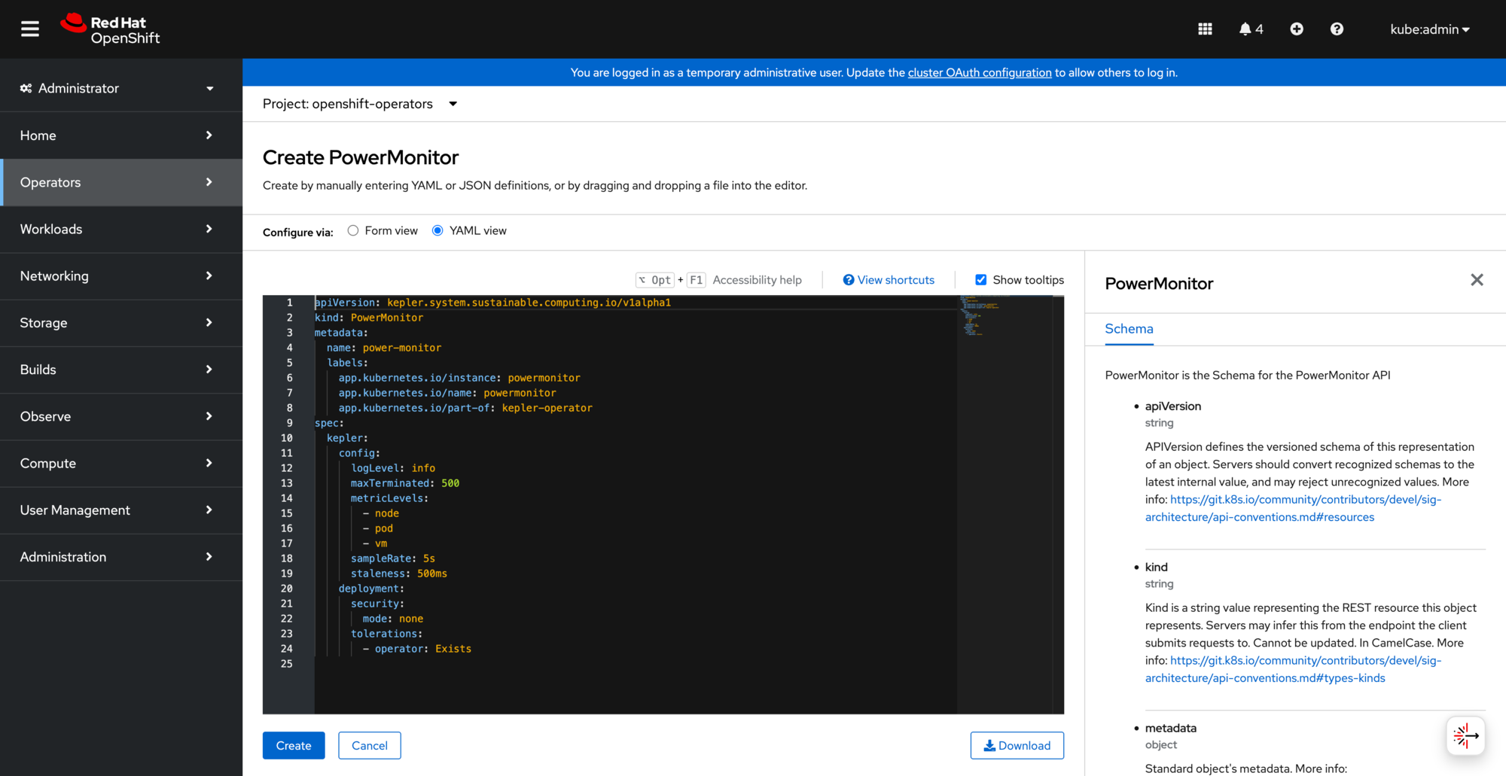The height and width of the screenshot is (776, 1506).
Task: Open the app launcher grid icon
Action: [x=1205, y=29]
